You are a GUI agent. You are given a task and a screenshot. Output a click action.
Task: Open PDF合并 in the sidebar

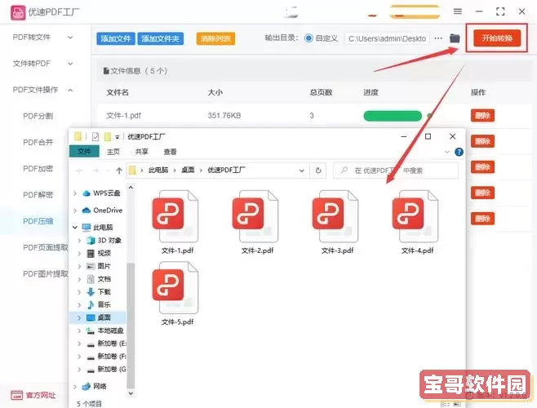coord(38,142)
